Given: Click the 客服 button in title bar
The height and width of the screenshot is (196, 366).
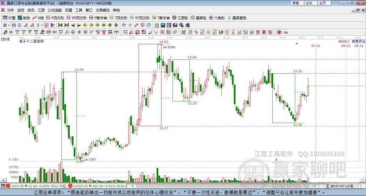Looking at the screenshot, I should click(297, 3).
